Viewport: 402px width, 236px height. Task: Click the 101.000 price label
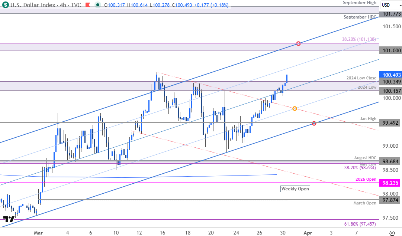tap(390, 50)
